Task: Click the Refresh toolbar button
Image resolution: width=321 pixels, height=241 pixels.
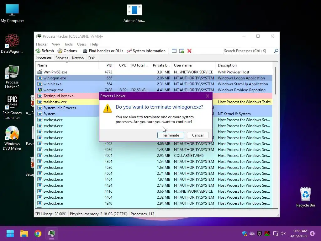Action: (x=45, y=51)
